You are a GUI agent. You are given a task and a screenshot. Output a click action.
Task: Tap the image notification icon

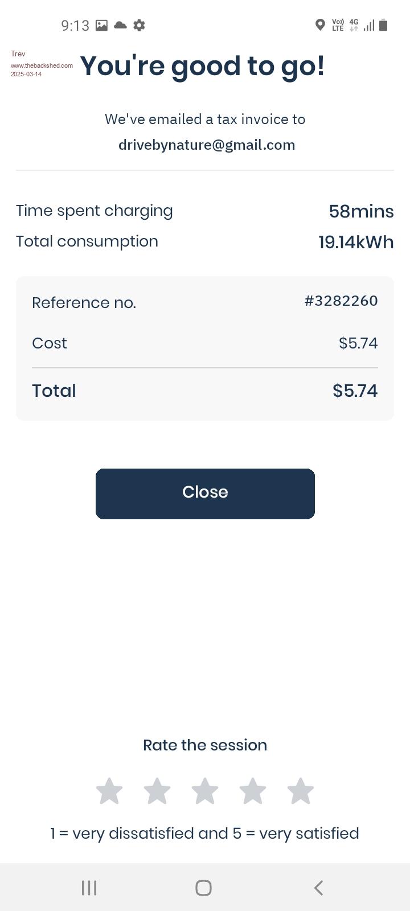coord(101,25)
